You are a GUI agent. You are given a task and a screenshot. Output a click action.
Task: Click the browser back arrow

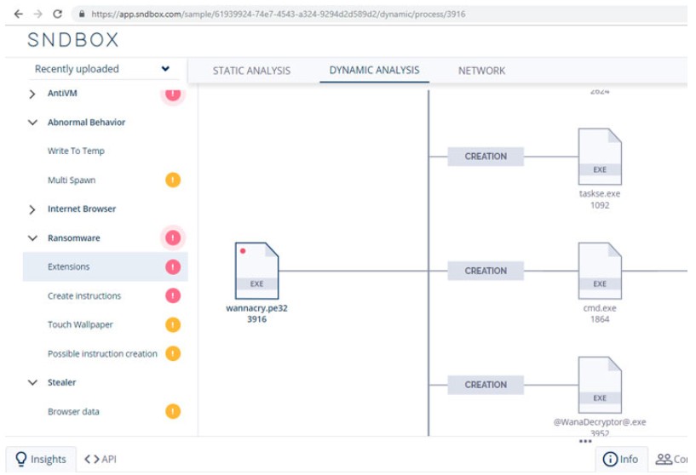[x=18, y=14]
